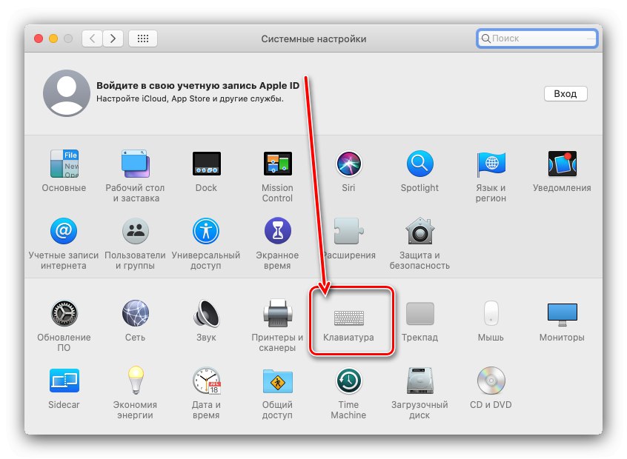Screen dimensions: 627x459
Task: Click inside the Поиск search field
Action: click(537, 38)
